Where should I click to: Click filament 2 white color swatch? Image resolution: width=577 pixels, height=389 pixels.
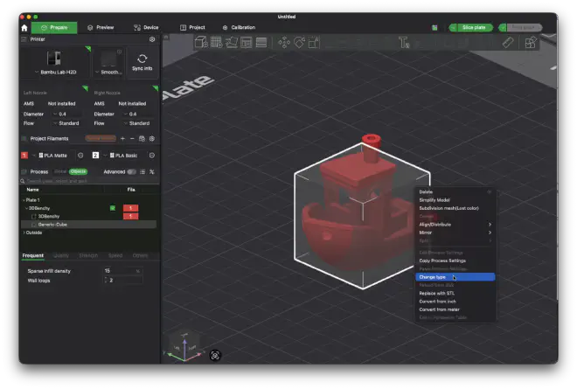(x=95, y=156)
